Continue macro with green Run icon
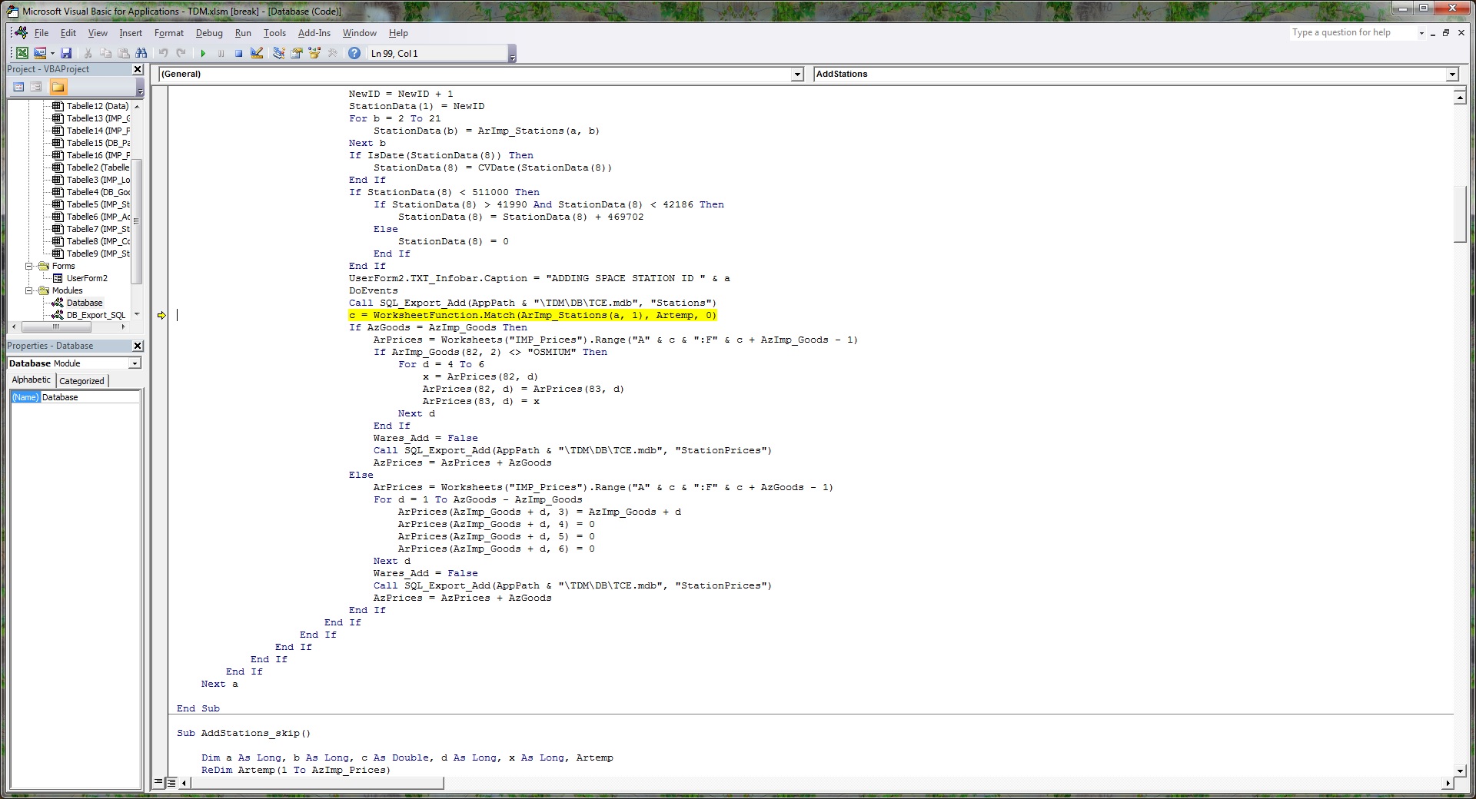 pos(203,53)
